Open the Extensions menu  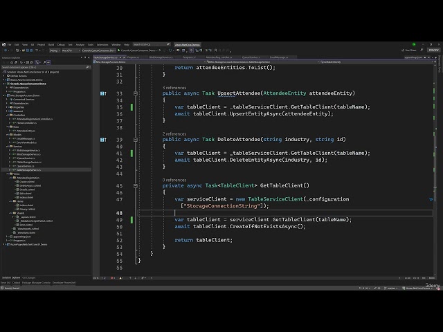coord(102,44)
